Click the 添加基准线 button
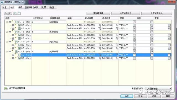Image resolution: width=177 pixels, height=100 pixels. click(x=98, y=13)
